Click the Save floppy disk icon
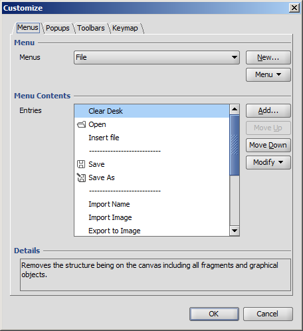This screenshot has height=331, width=303. pyautogui.click(x=81, y=164)
